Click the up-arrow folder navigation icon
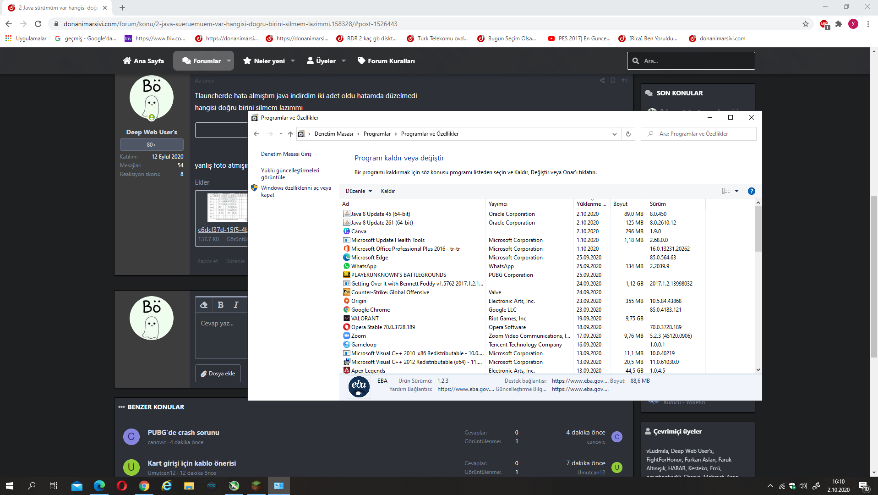 (x=290, y=134)
